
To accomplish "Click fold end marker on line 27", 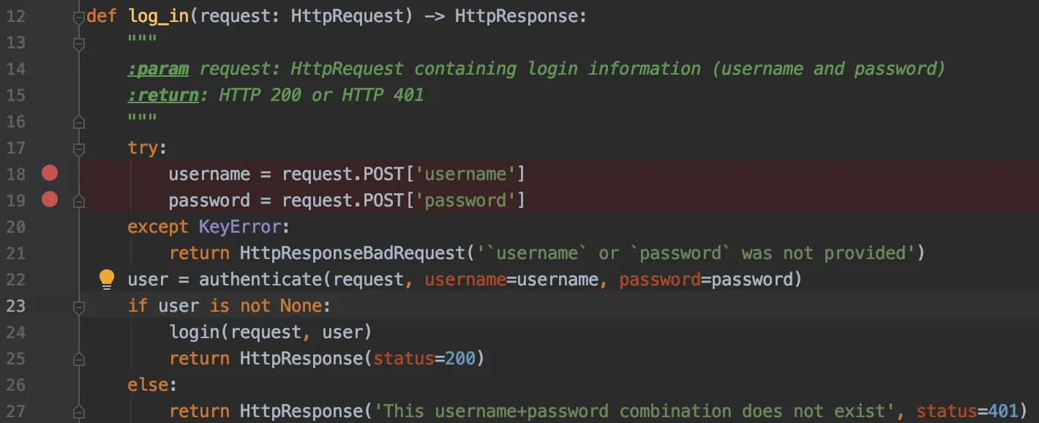I will click(x=78, y=411).
